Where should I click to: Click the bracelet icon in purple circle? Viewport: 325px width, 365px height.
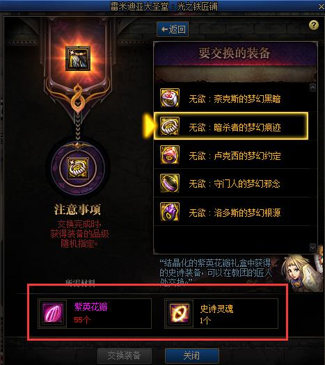click(x=78, y=168)
